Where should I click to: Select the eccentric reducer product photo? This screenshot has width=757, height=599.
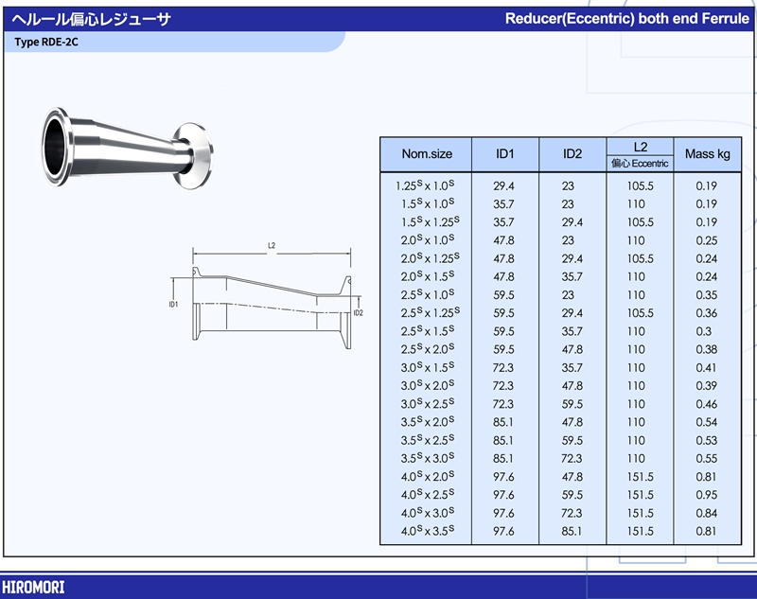pos(129,147)
